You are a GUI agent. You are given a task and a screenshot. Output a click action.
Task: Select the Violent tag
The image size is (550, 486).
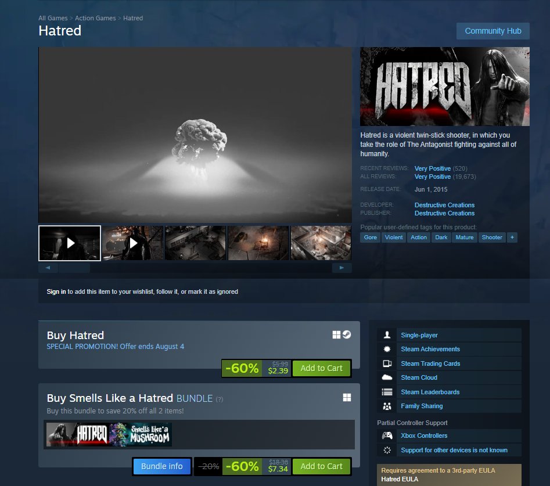click(394, 237)
